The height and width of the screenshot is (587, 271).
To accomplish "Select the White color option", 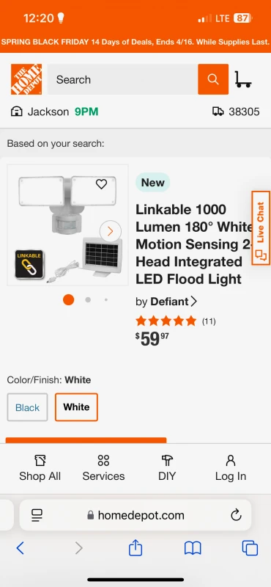I will pyautogui.click(x=76, y=407).
